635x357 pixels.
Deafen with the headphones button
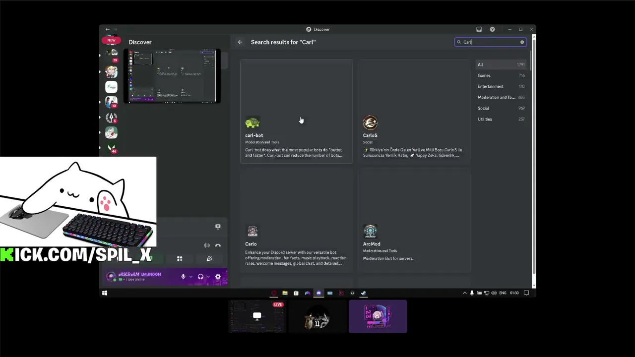(x=200, y=277)
